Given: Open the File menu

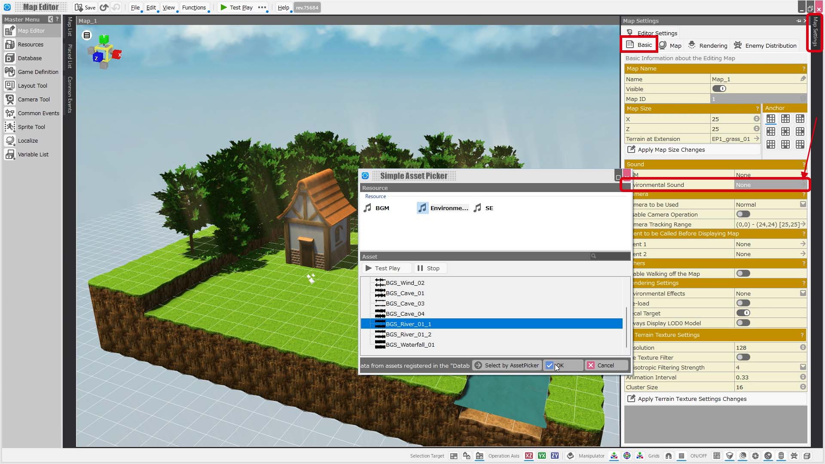Looking at the screenshot, I should (x=135, y=7).
